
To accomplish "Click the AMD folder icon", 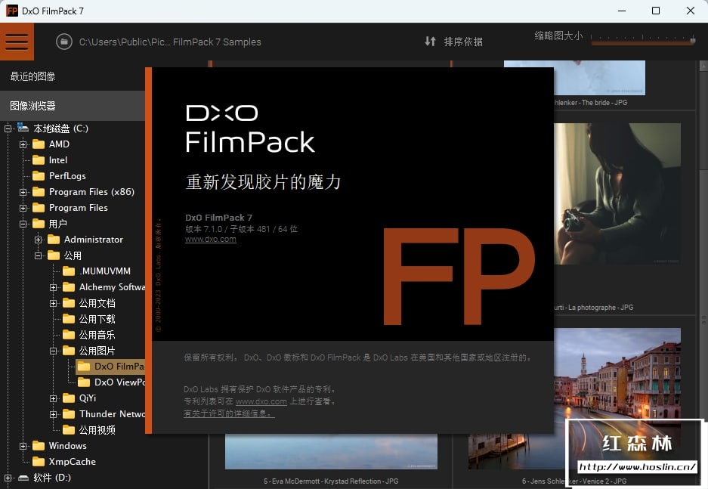I will (x=39, y=144).
